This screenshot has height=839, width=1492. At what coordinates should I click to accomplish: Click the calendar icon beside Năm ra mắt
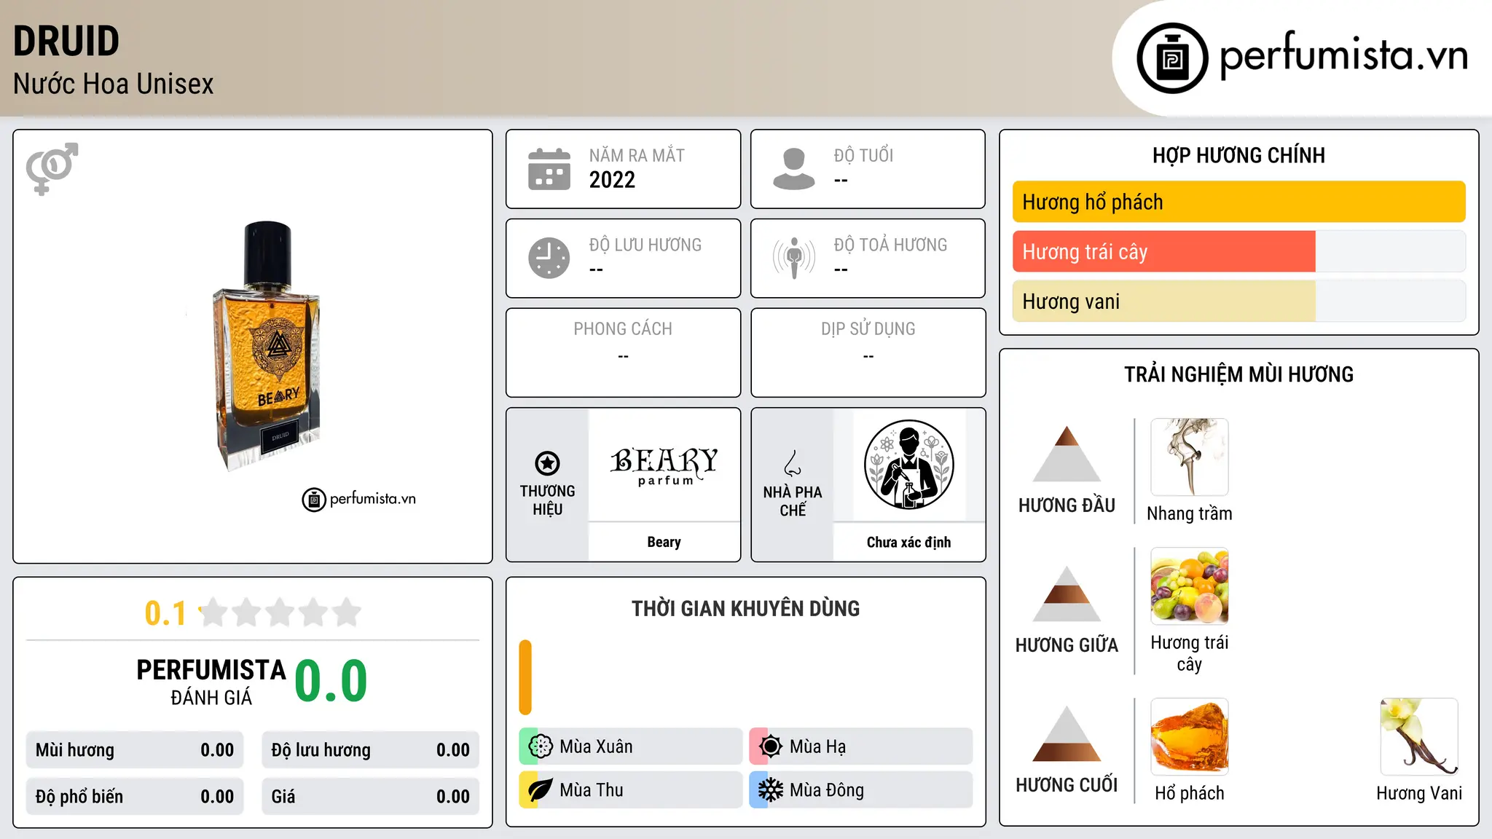pos(549,169)
